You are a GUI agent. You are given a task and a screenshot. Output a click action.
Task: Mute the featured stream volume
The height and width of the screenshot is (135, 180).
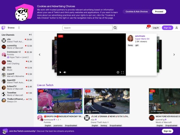(65, 72)
